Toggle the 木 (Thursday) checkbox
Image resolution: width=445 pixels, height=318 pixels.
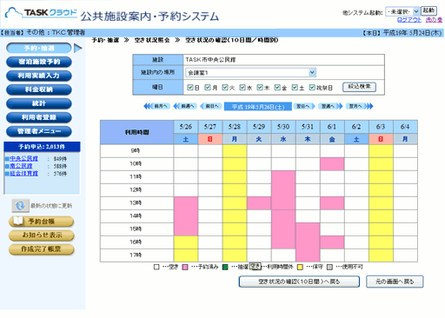tap(260, 87)
